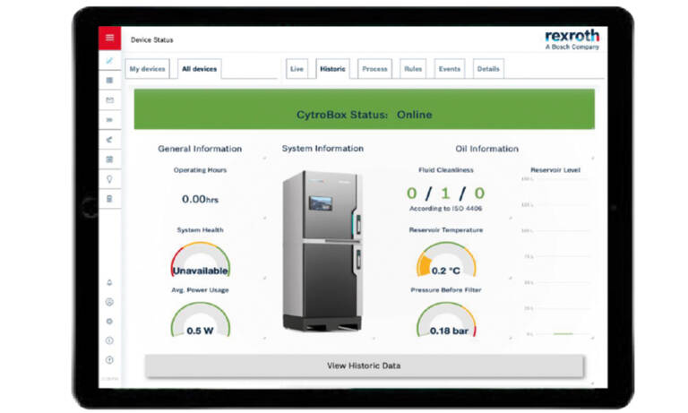The image size is (688, 413).
Task: Click the Oil Information heading
Action: pyautogui.click(x=487, y=149)
